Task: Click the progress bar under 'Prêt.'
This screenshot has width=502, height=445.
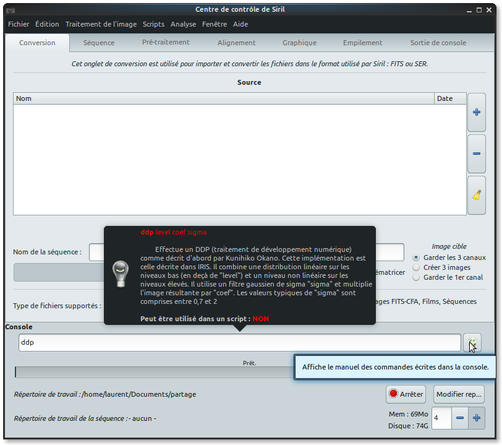Action: [154, 372]
